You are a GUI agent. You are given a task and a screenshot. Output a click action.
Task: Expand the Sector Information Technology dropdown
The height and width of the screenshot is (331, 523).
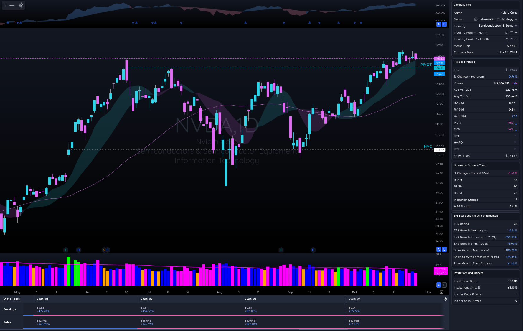pyautogui.click(x=516, y=19)
